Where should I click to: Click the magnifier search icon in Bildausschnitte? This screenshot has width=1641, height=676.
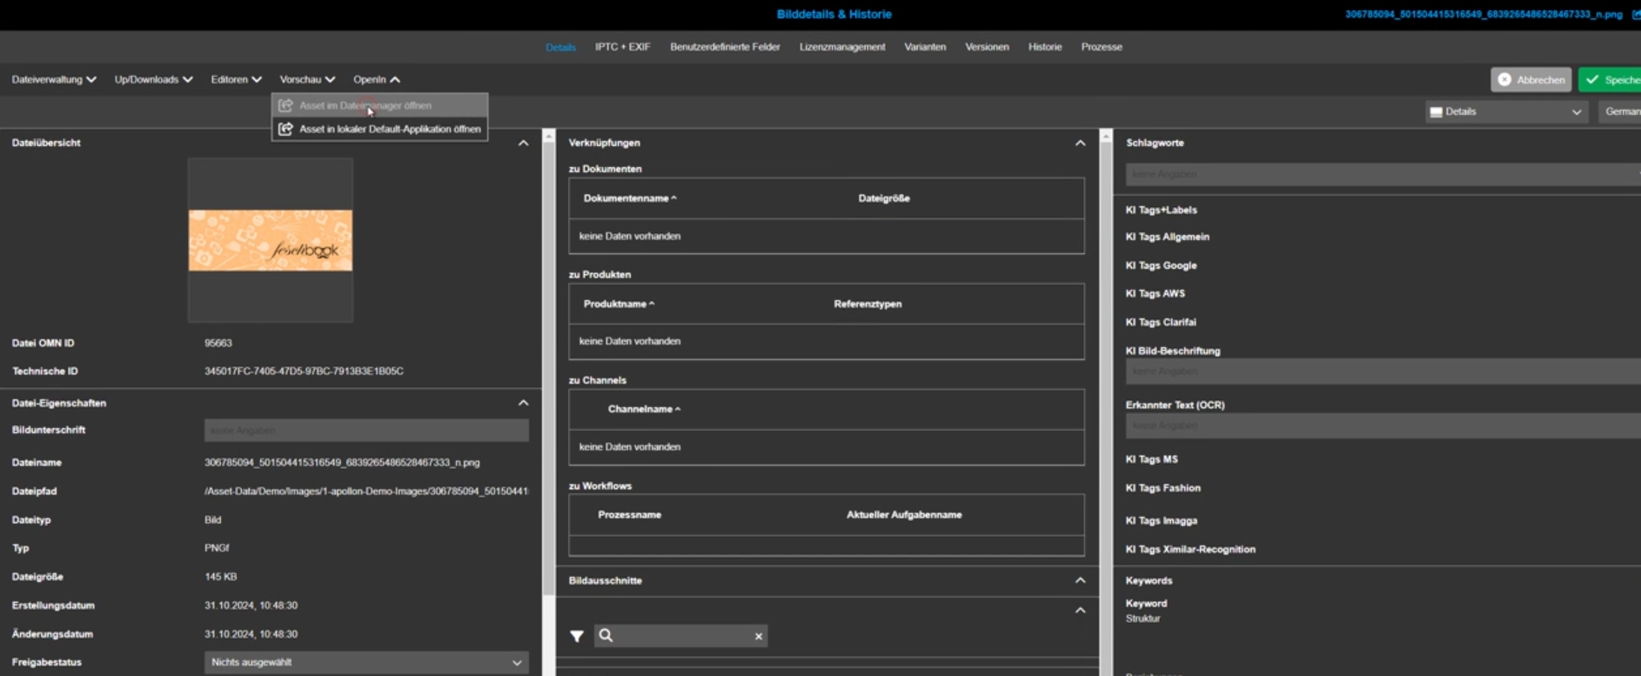coord(606,636)
